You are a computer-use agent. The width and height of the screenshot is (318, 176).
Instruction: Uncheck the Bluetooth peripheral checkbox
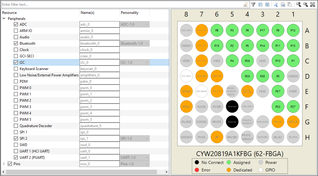coord(16,43)
